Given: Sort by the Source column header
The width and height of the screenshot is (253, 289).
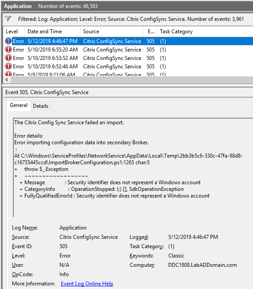Looking at the screenshot, I should coord(112,32).
